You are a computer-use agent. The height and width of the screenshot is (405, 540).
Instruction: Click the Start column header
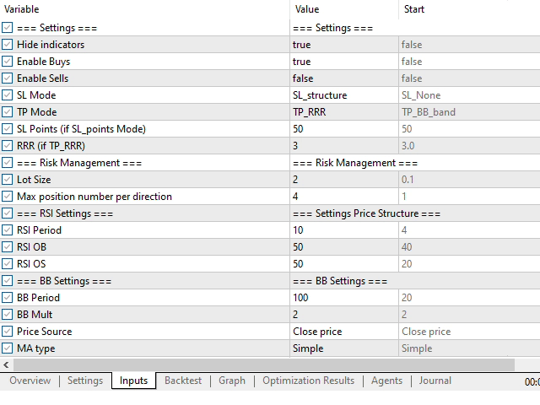pos(469,9)
